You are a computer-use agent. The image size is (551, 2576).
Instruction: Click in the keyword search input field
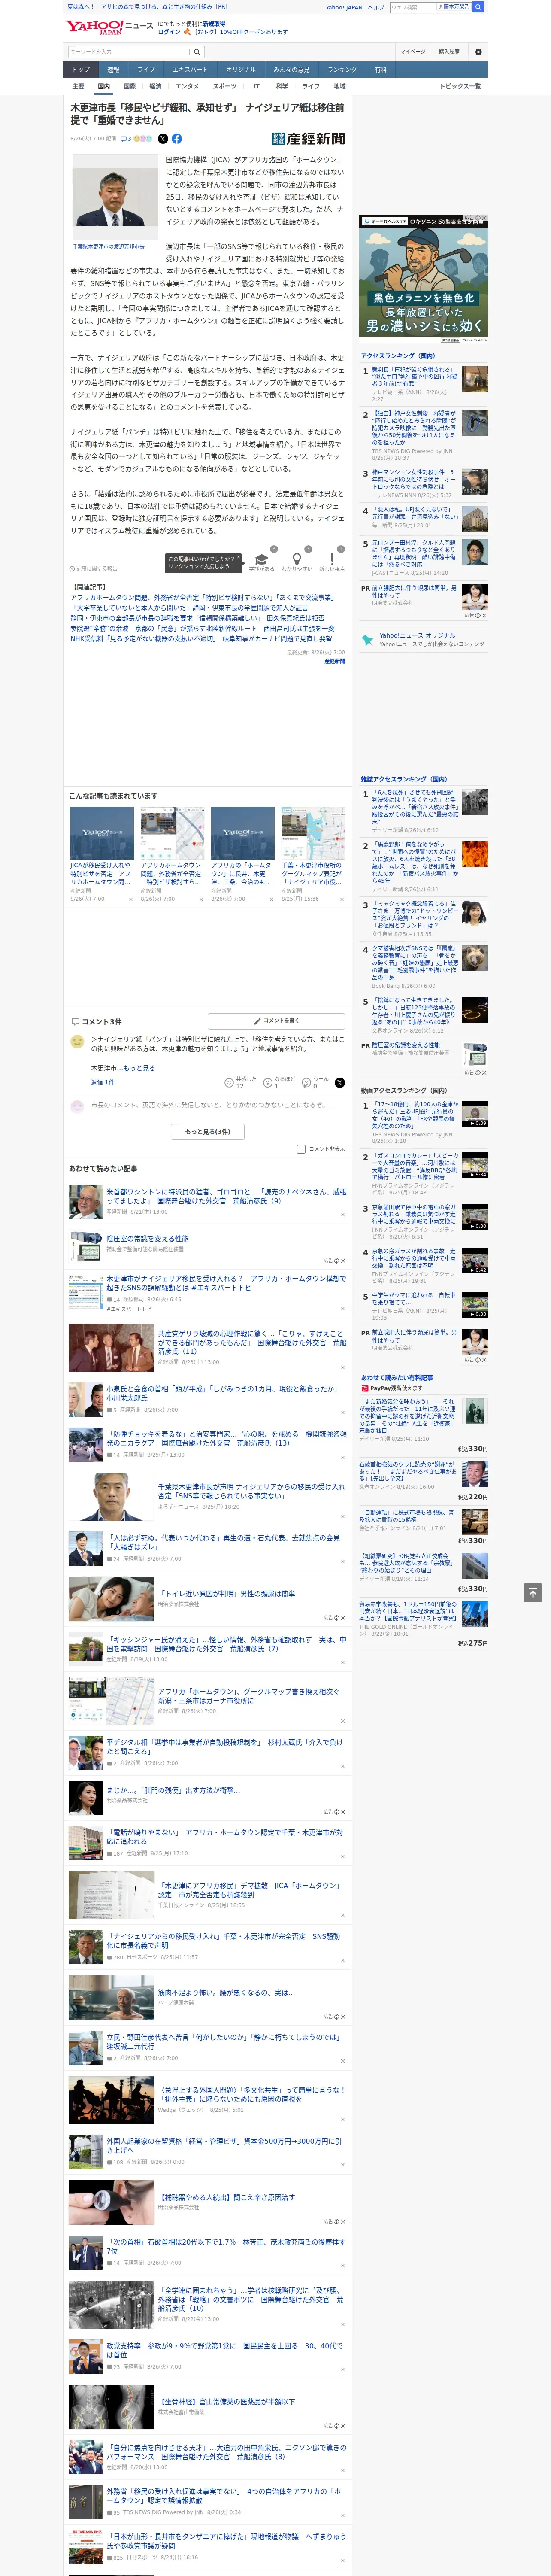129,52
